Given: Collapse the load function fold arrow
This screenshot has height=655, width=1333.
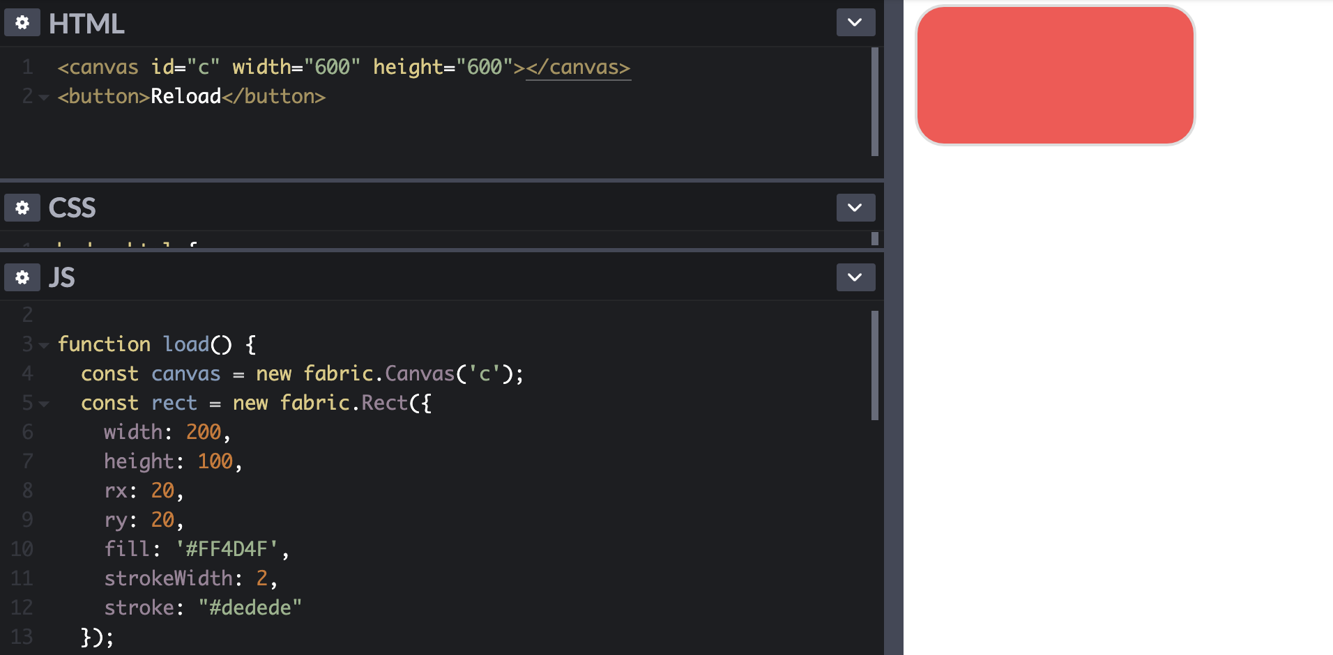Looking at the screenshot, I should 44,345.
